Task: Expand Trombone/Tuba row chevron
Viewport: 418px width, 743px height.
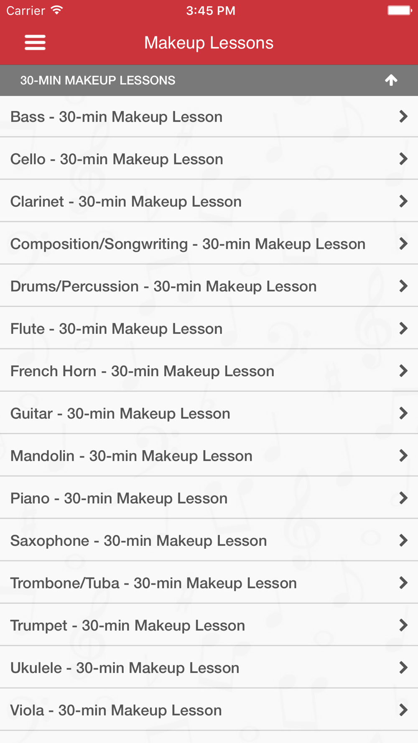Action: pos(403,583)
